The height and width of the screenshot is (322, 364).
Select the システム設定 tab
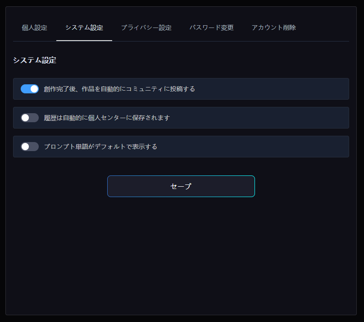point(84,28)
